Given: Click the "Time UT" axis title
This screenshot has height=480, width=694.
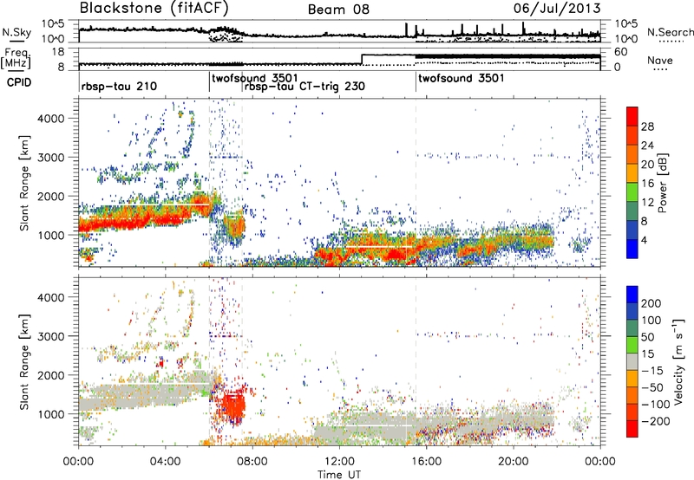Looking at the screenshot, I should point(339,474).
